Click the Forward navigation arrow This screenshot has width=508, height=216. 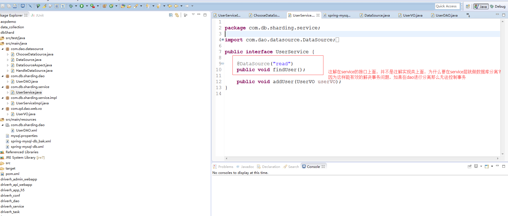(187, 6)
